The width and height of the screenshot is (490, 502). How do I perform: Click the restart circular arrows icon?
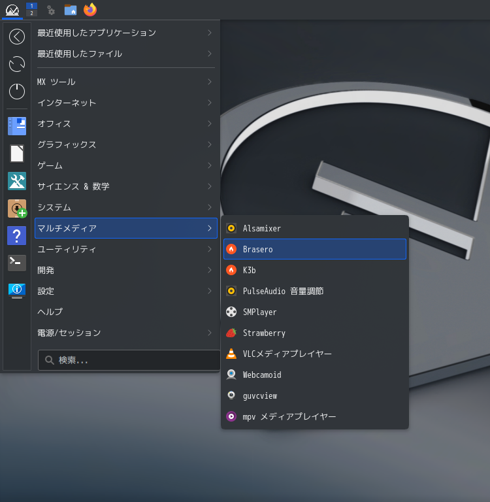pyautogui.click(x=17, y=64)
